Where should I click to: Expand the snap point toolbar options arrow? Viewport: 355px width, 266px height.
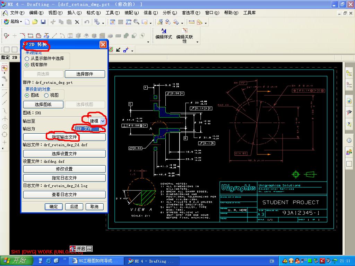(132, 51)
